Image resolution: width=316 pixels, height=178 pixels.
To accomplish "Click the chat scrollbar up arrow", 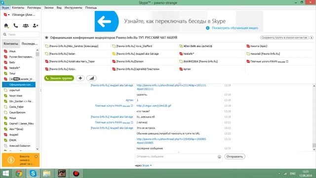I will [314, 86].
